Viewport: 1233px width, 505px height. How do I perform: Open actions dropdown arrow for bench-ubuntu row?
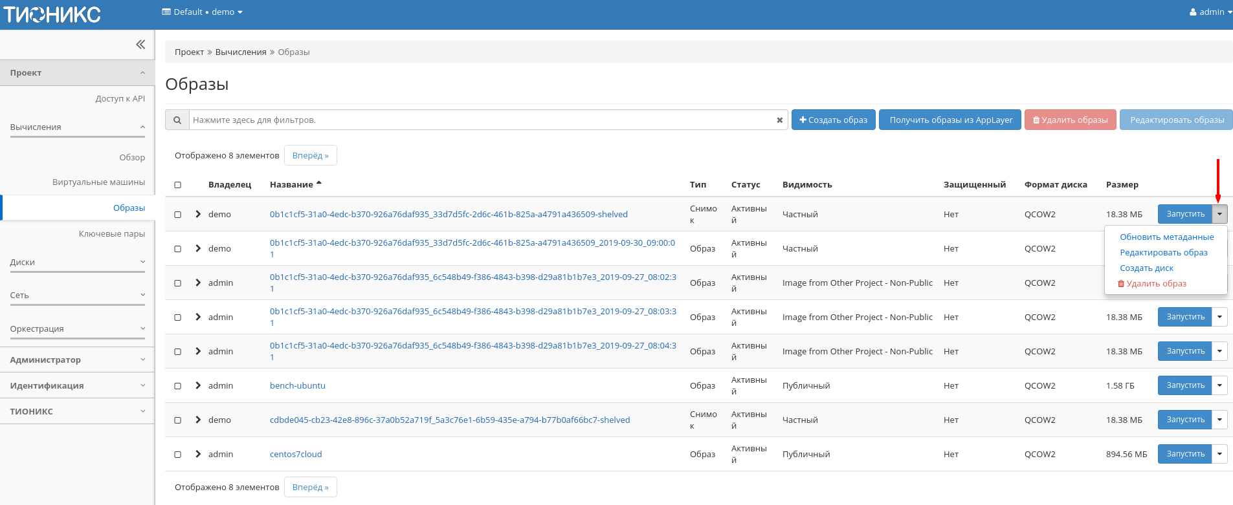(x=1219, y=385)
